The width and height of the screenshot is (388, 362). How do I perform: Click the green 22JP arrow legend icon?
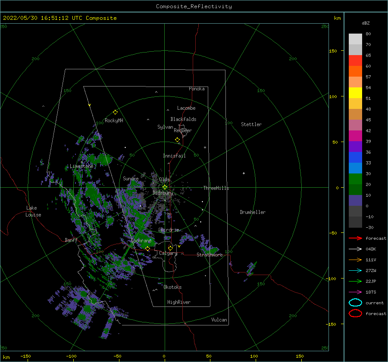[x=355, y=281]
